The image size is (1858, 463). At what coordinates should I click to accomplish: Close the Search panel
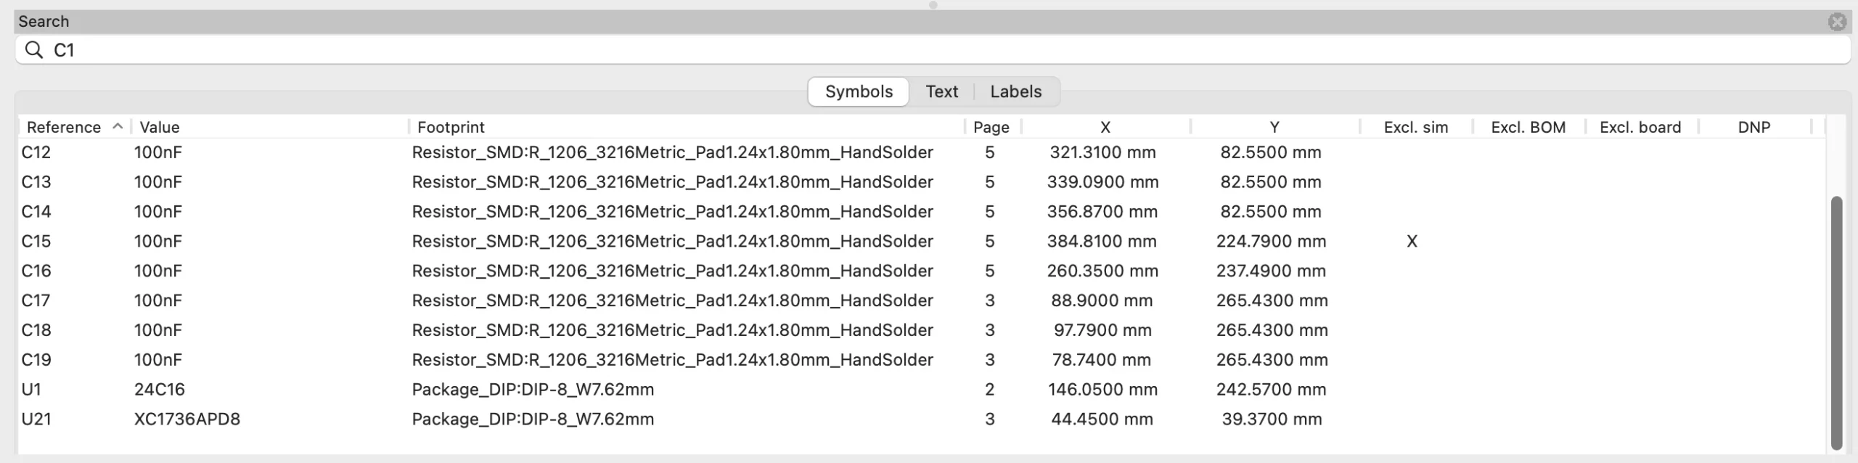click(x=1837, y=22)
